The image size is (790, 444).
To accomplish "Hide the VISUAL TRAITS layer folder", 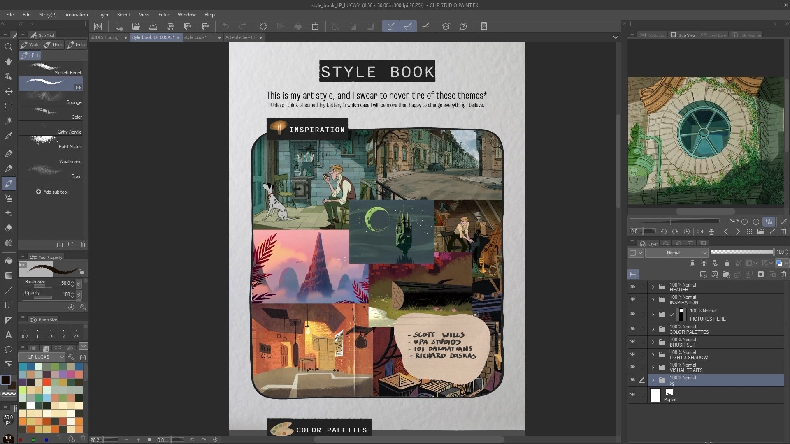I will pyautogui.click(x=632, y=368).
